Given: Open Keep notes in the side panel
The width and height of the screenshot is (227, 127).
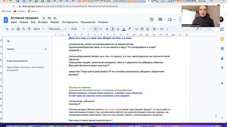Looking at the screenshot, I should click(x=222, y=39).
